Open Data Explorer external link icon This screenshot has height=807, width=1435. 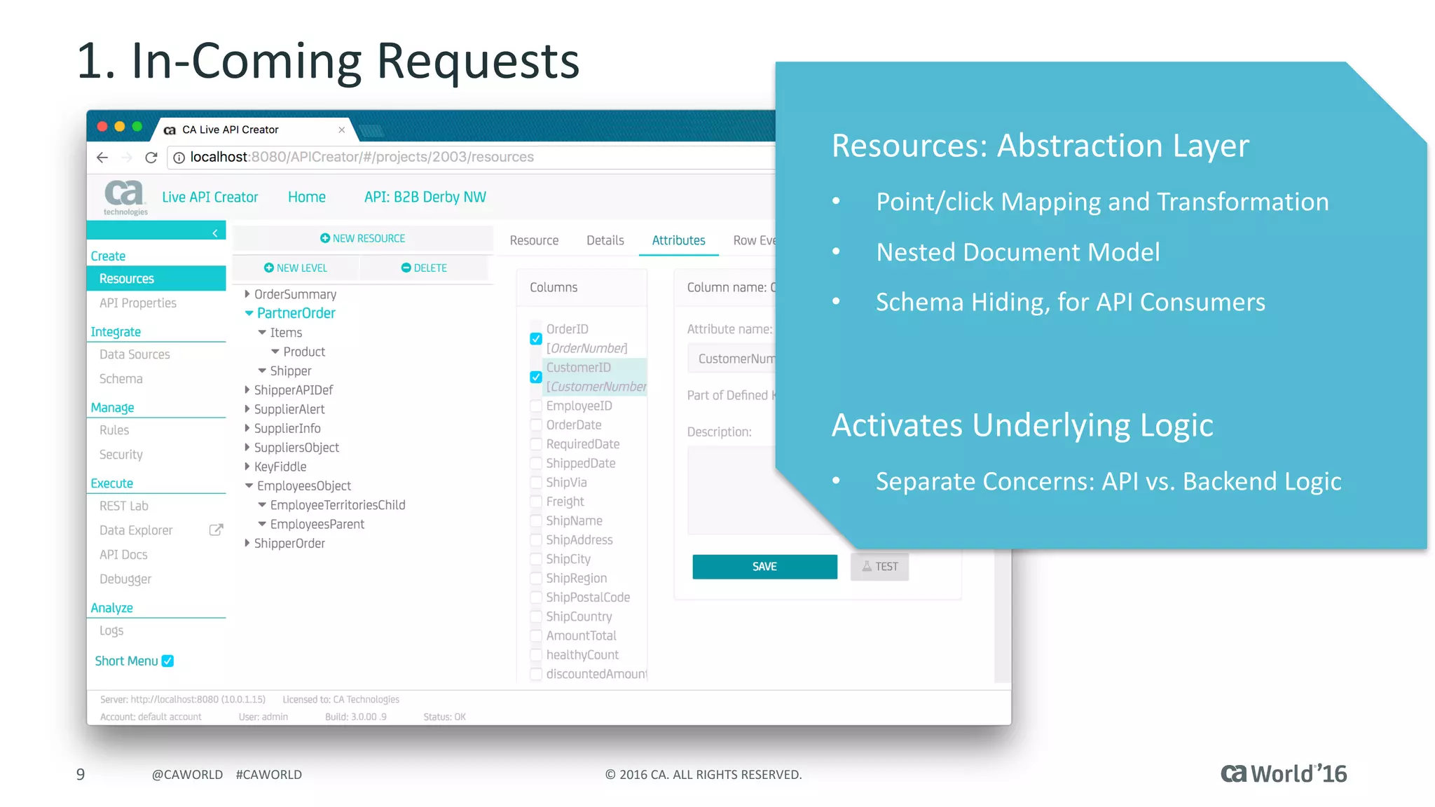click(x=217, y=530)
